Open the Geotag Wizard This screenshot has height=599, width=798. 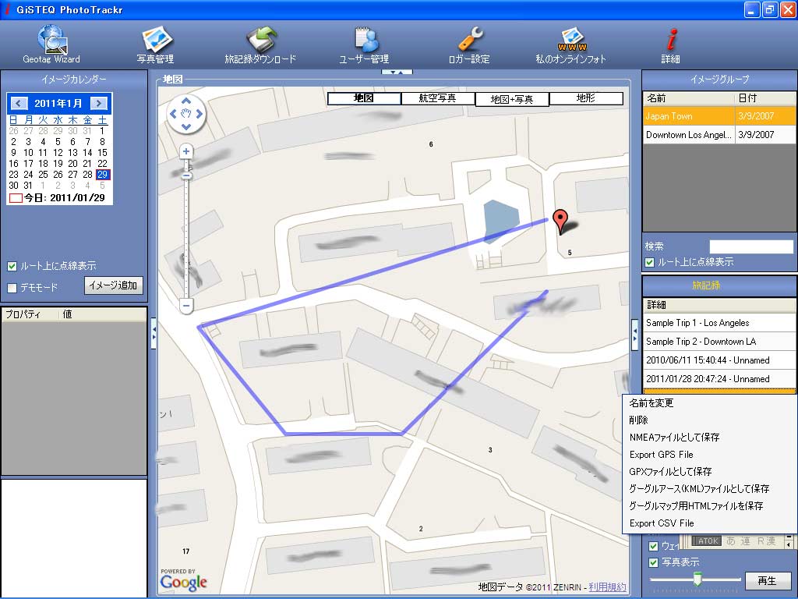pos(51,44)
